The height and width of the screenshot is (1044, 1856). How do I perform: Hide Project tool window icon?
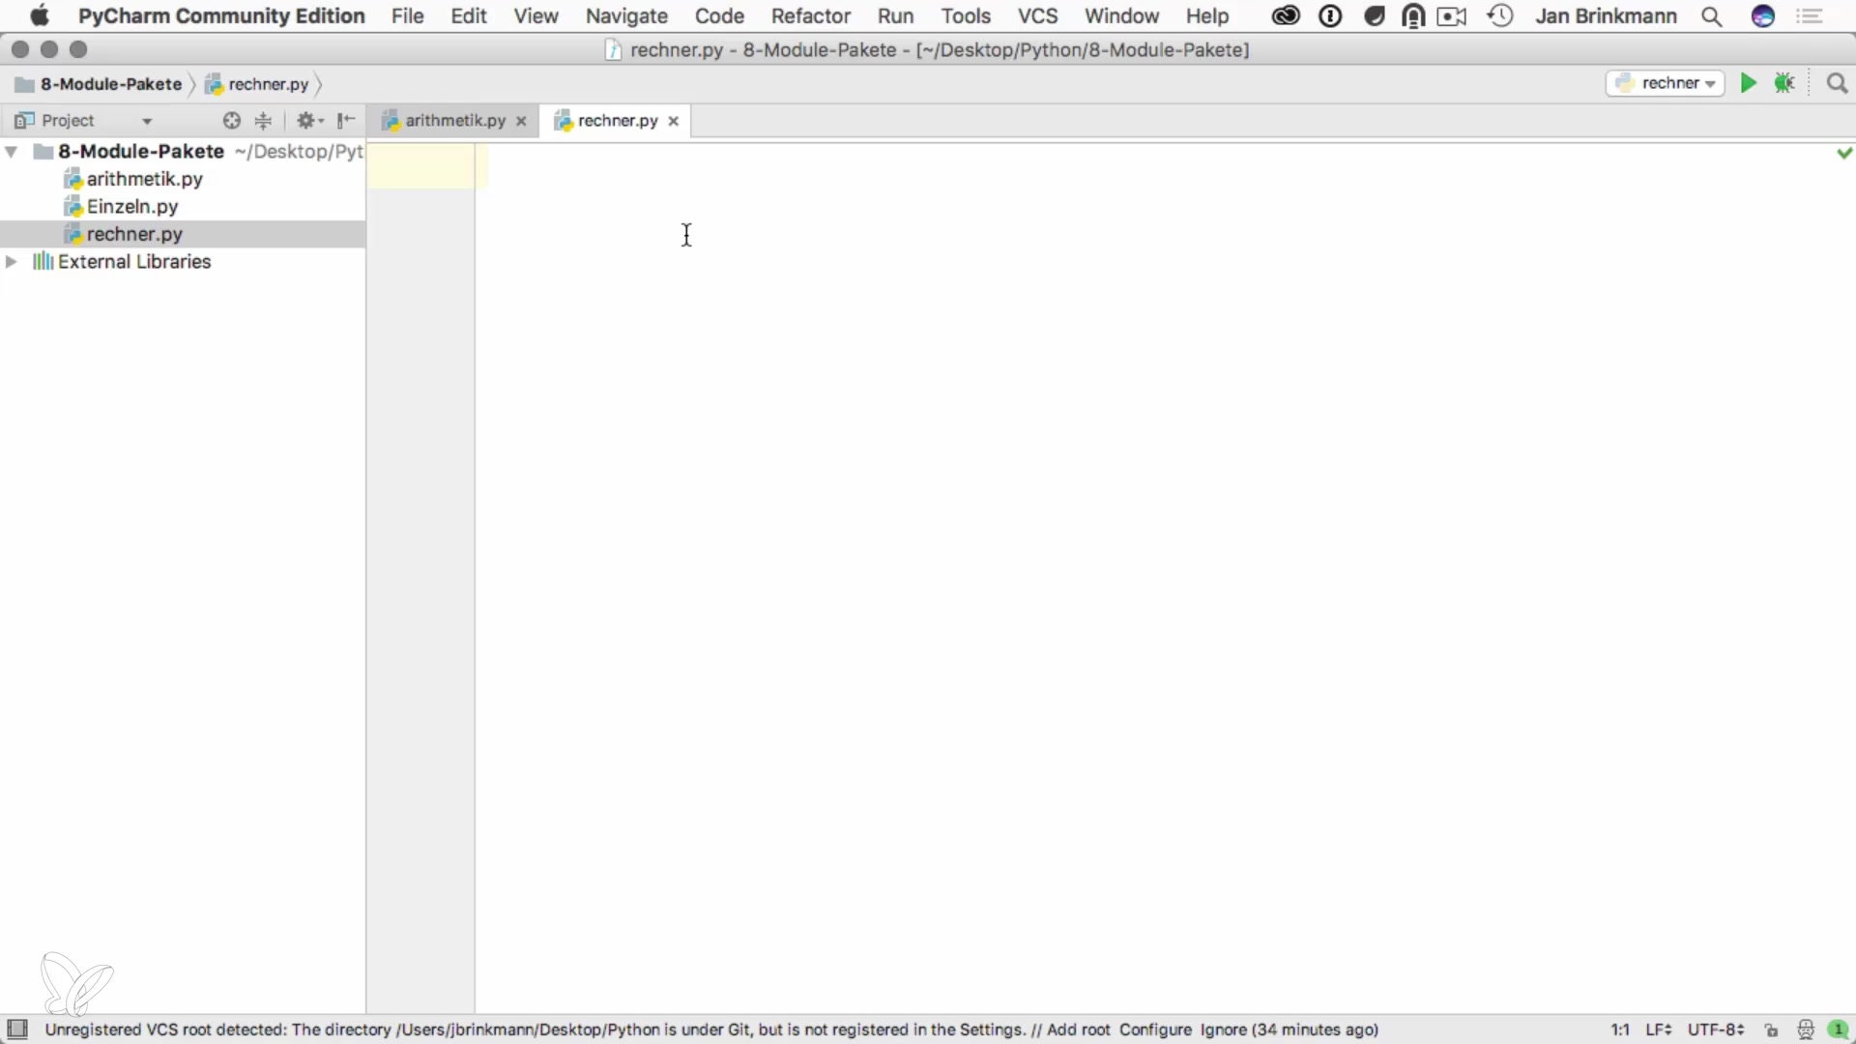[346, 121]
